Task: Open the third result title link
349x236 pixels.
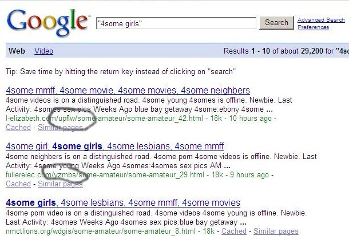Action: click(x=123, y=203)
